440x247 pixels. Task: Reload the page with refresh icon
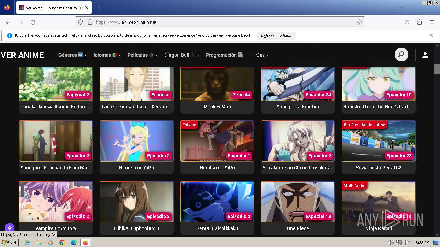33,22
